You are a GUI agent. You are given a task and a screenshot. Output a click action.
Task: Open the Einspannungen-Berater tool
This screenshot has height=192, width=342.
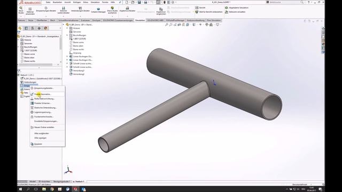point(46,9)
